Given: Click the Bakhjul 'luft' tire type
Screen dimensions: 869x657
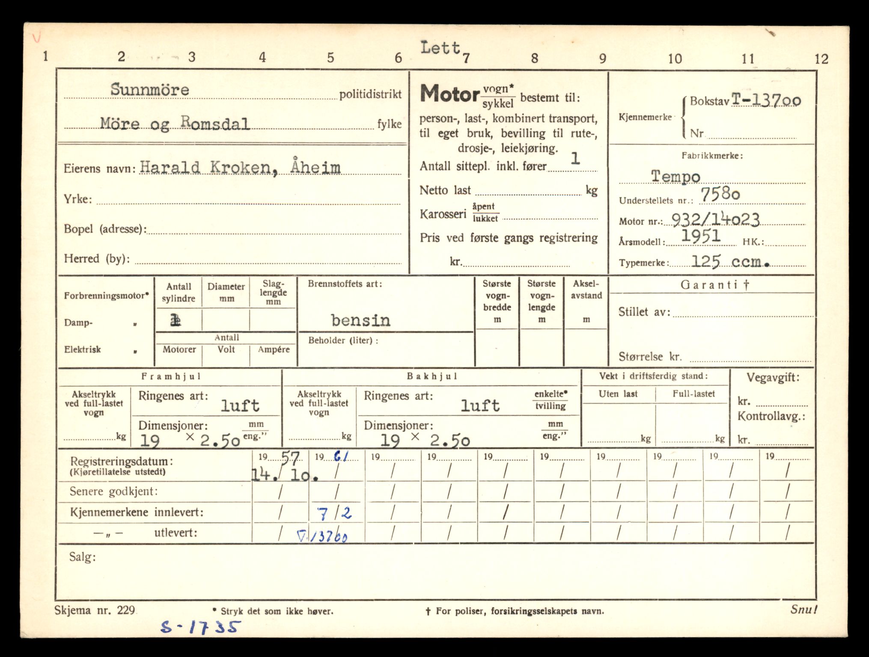Looking at the screenshot, I should pyautogui.click(x=480, y=405).
